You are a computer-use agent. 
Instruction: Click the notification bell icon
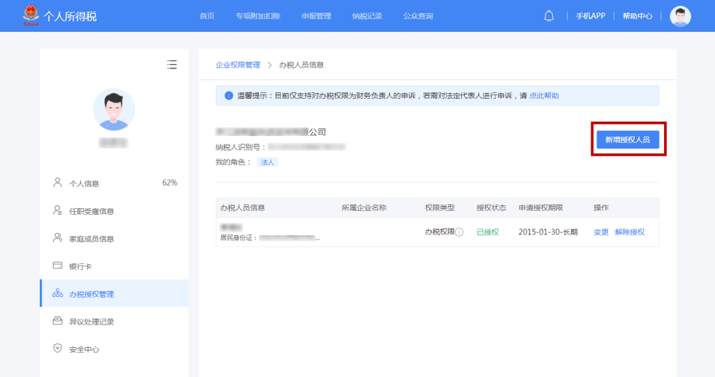(549, 16)
